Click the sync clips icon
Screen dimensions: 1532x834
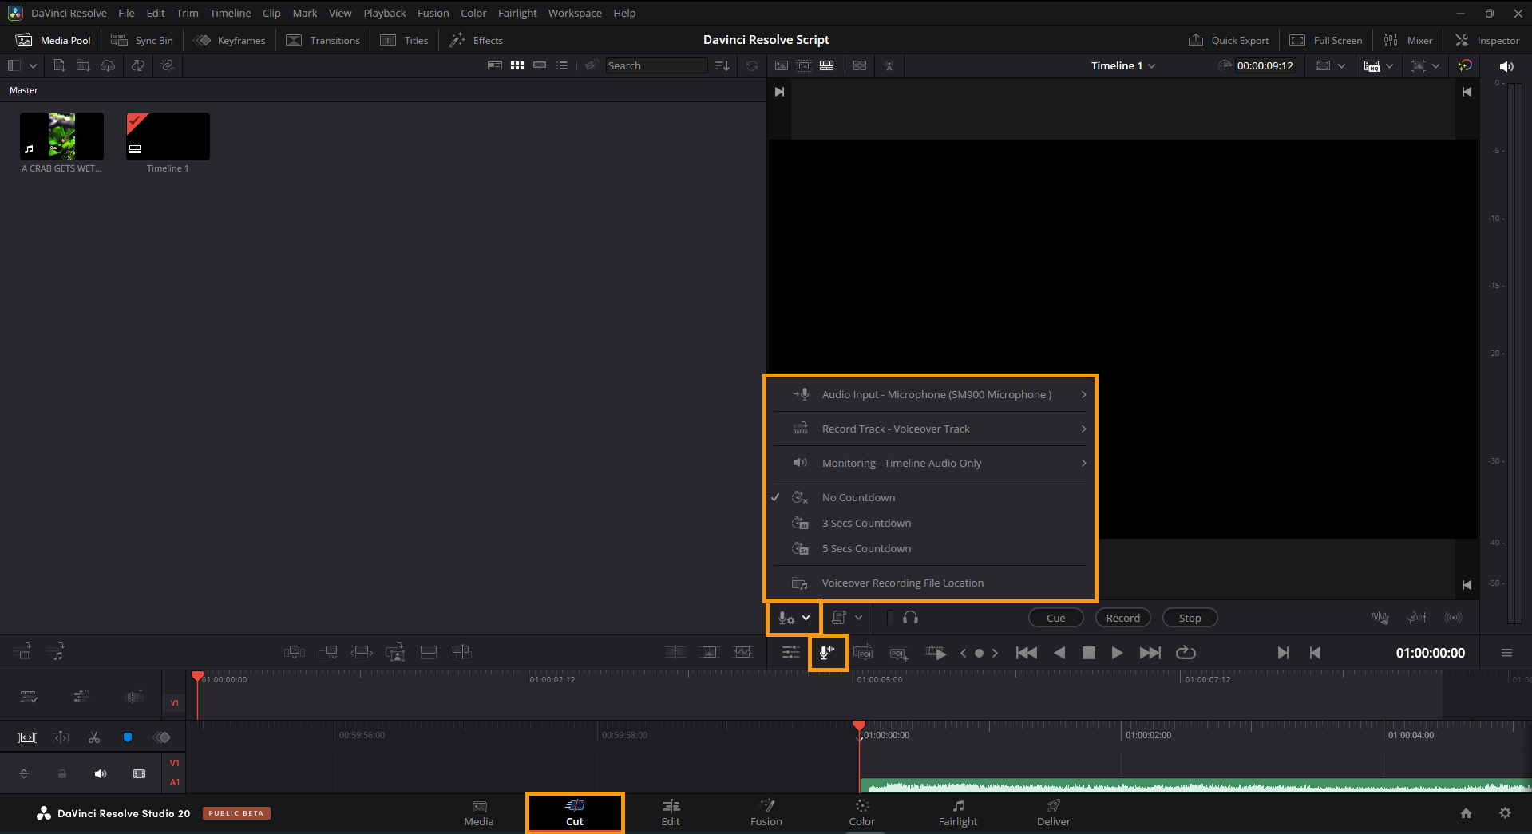[x=138, y=65]
